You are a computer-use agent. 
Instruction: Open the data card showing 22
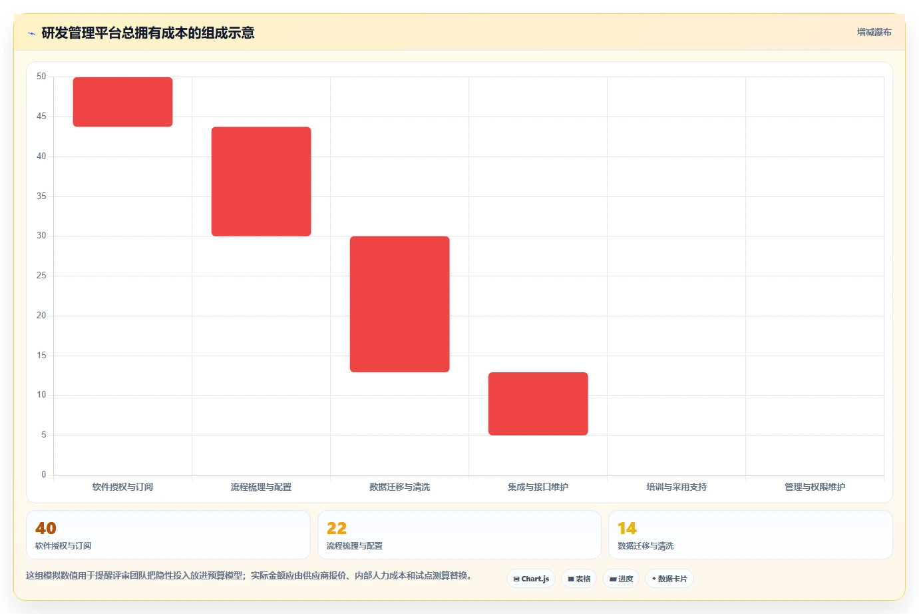459,535
